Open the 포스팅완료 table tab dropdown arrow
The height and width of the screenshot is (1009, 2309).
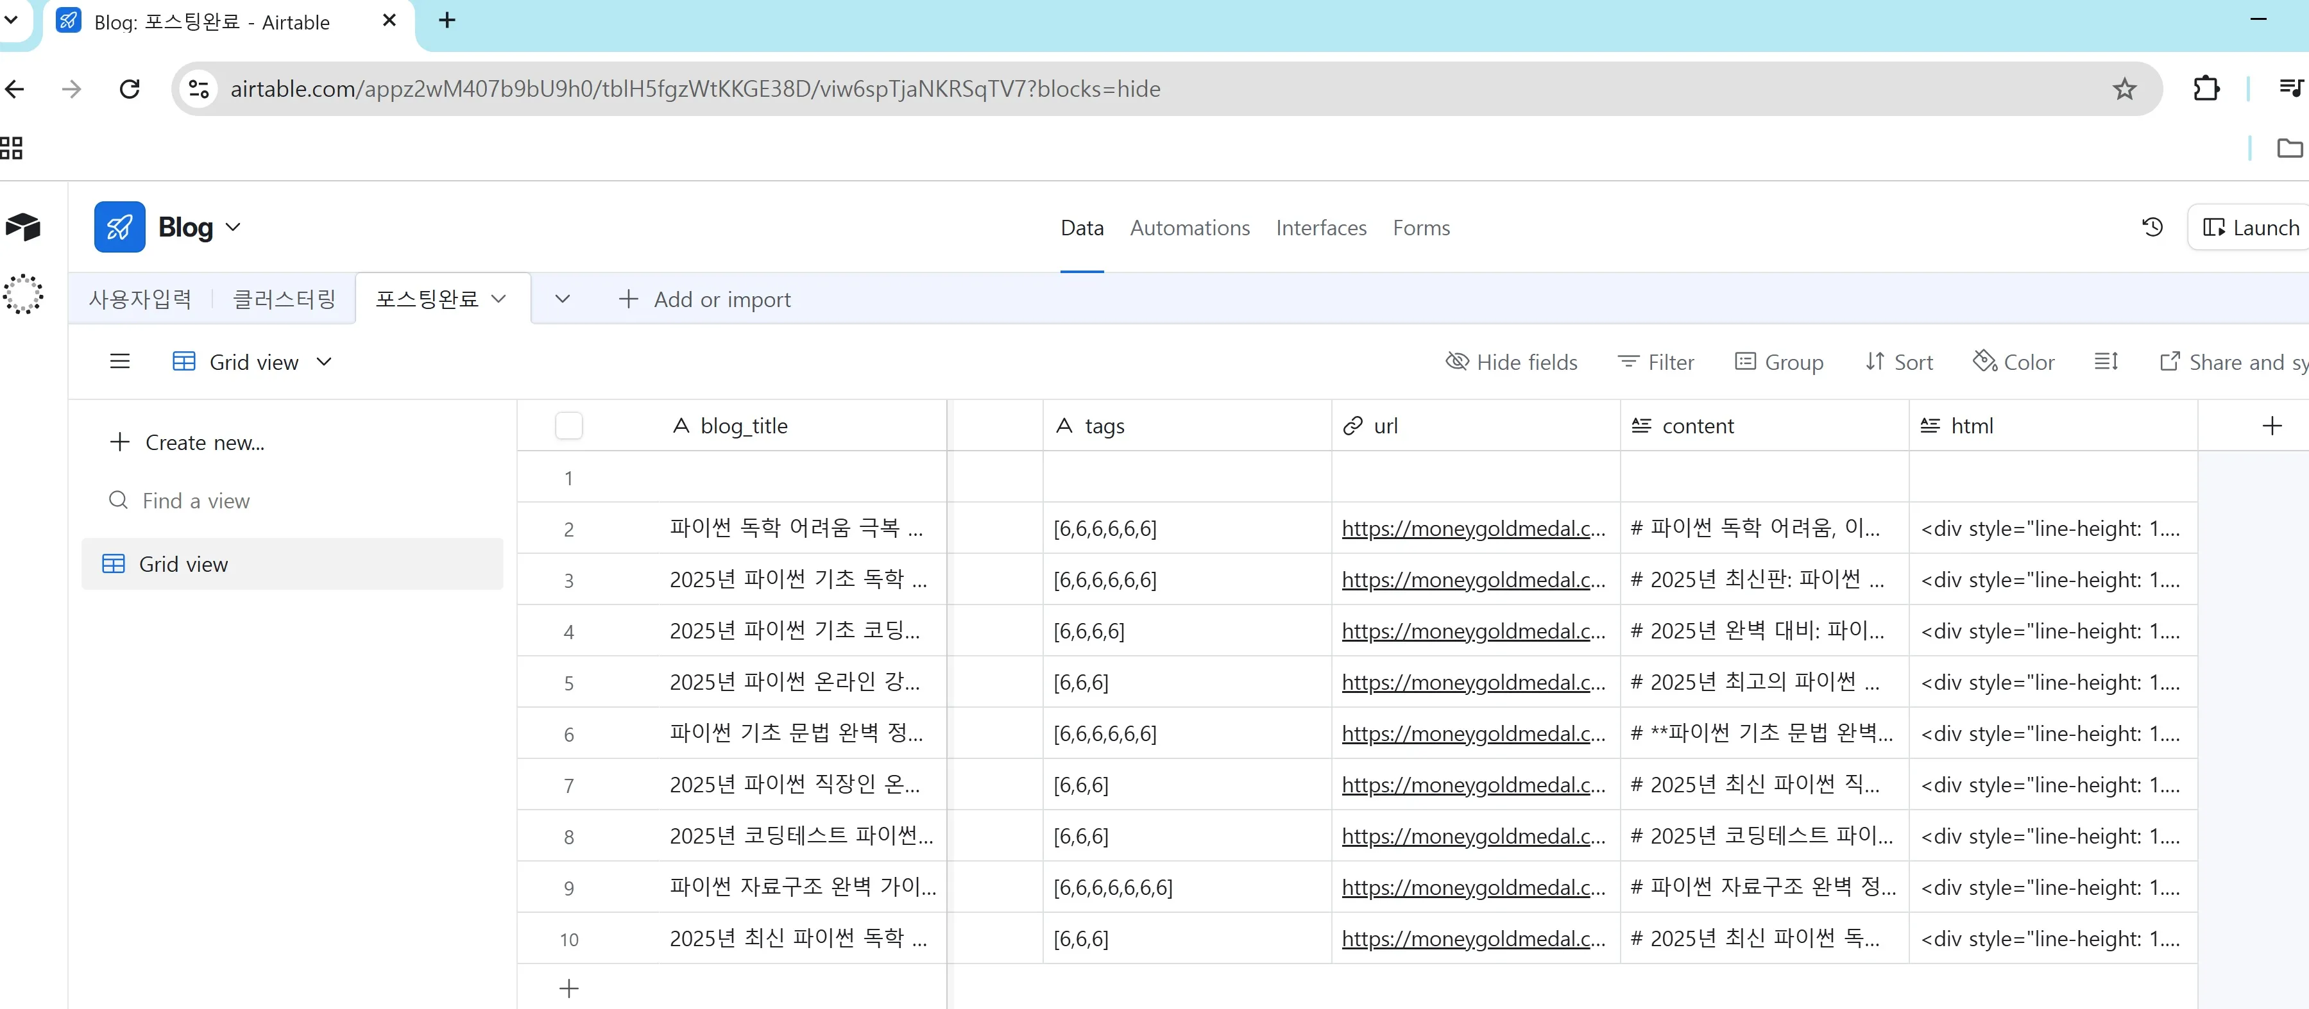499,299
